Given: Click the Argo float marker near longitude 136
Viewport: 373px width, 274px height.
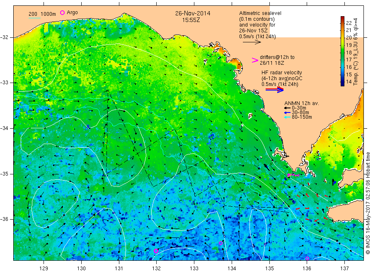Looking at the screenshot, I should coord(307,259).
